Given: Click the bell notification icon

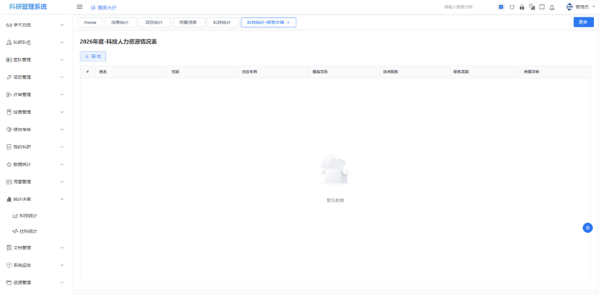Looking at the screenshot, I should [552, 7].
